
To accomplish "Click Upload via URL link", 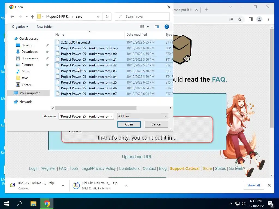I will [x=137, y=157].
